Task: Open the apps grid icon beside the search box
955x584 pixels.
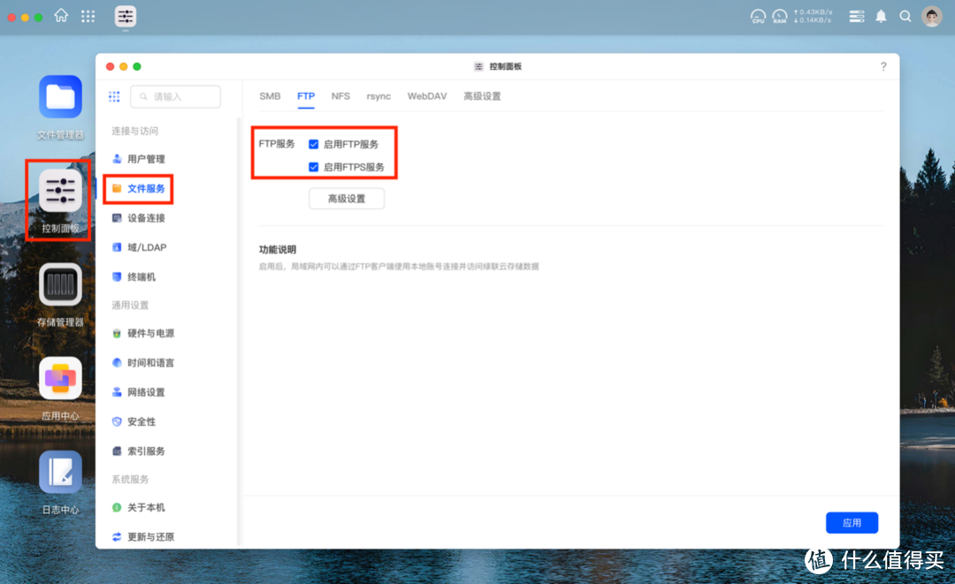Action: (114, 96)
